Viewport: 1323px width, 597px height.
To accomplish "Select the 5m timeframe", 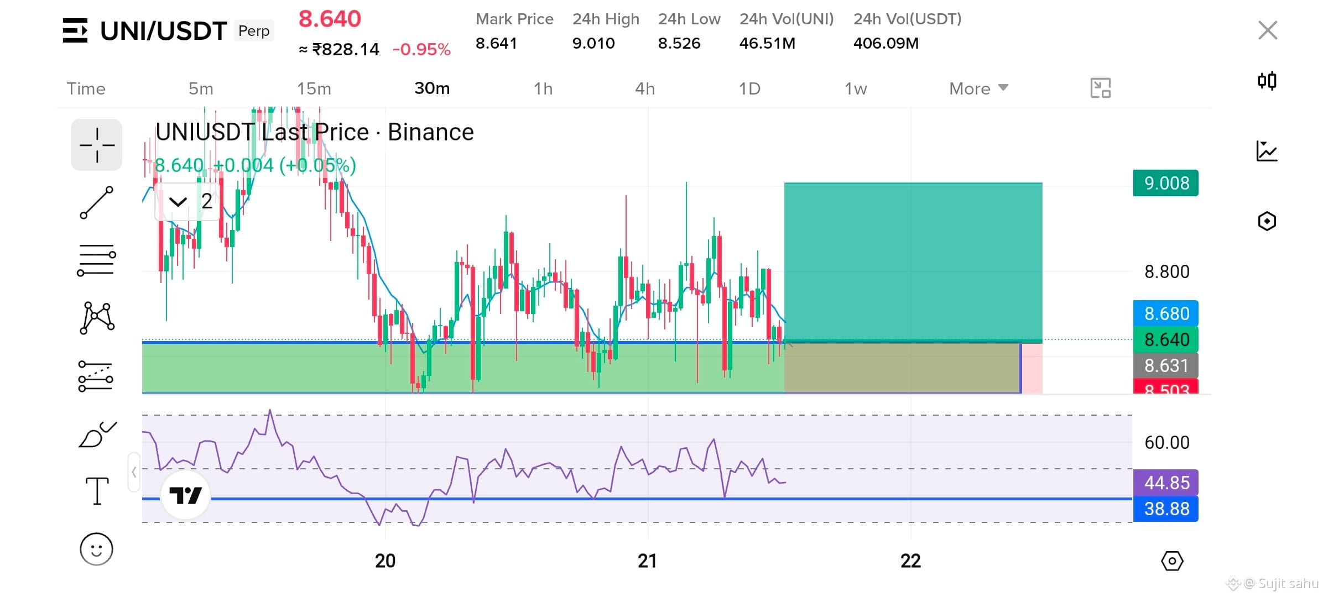I will point(201,88).
